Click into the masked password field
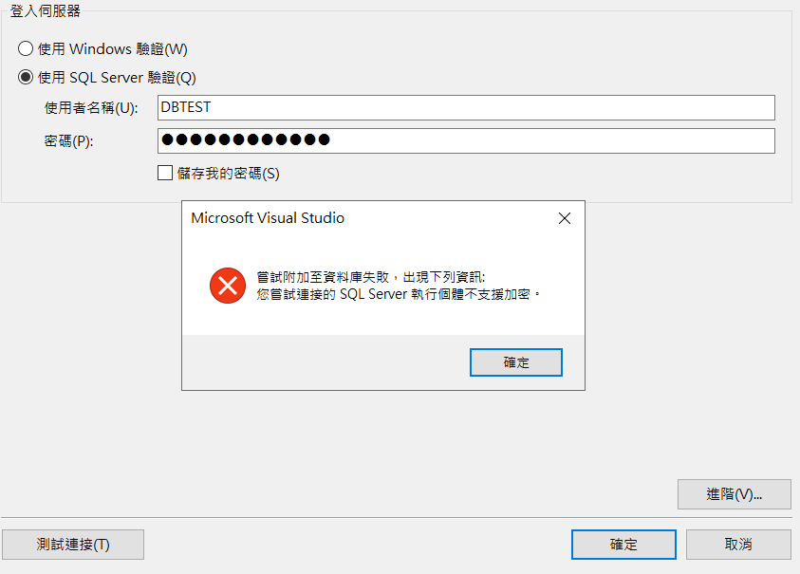 tap(466, 140)
